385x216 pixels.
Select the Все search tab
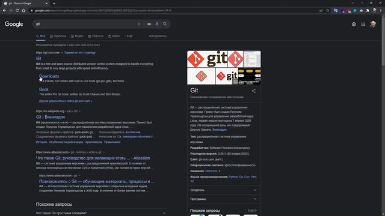40,36
